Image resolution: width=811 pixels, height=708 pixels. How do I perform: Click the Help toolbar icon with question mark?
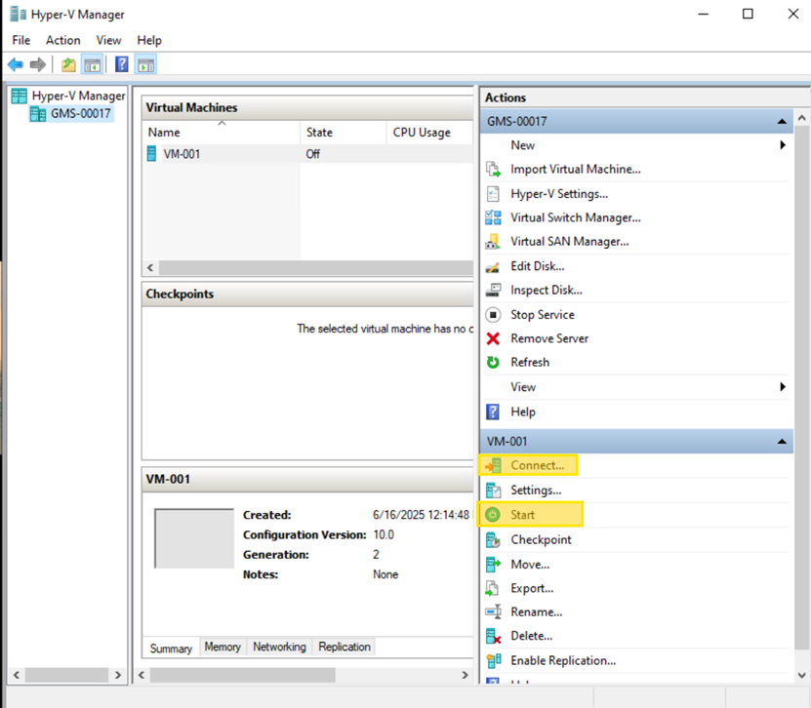tap(122, 65)
